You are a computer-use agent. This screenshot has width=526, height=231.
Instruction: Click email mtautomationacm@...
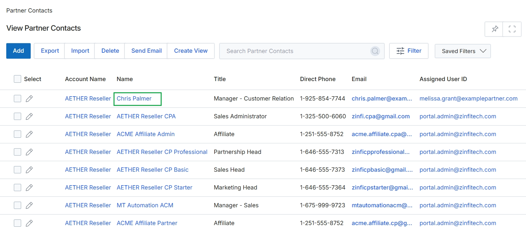tap(382, 205)
